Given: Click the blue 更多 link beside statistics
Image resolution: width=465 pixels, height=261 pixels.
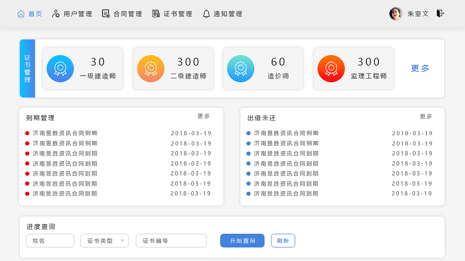Looking at the screenshot, I should coord(420,69).
